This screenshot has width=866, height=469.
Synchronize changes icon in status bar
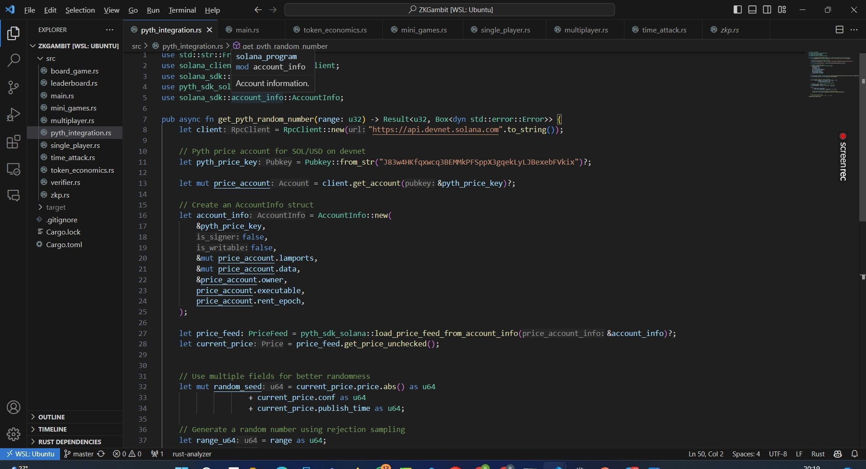click(101, 454)
